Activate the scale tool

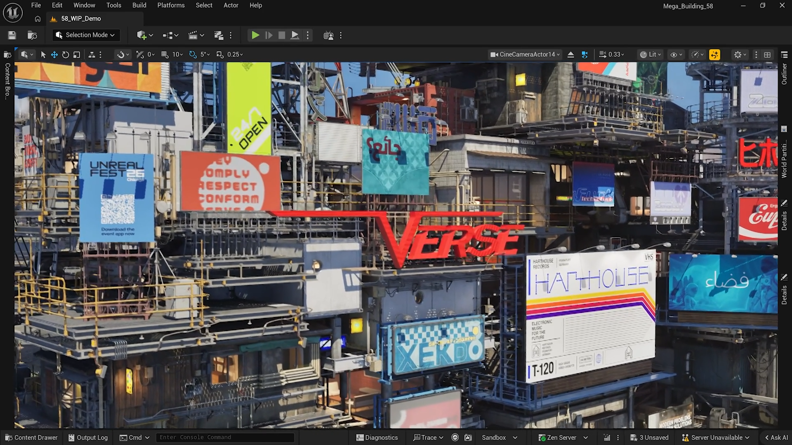tap(77, 54)
